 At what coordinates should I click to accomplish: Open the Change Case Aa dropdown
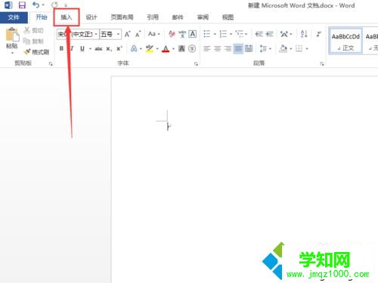tap(153, 34)
